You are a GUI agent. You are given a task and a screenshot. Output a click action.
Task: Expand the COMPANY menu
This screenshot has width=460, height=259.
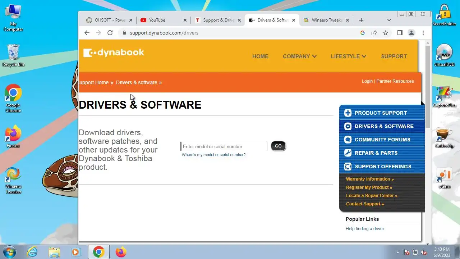(x=299, y=56)
